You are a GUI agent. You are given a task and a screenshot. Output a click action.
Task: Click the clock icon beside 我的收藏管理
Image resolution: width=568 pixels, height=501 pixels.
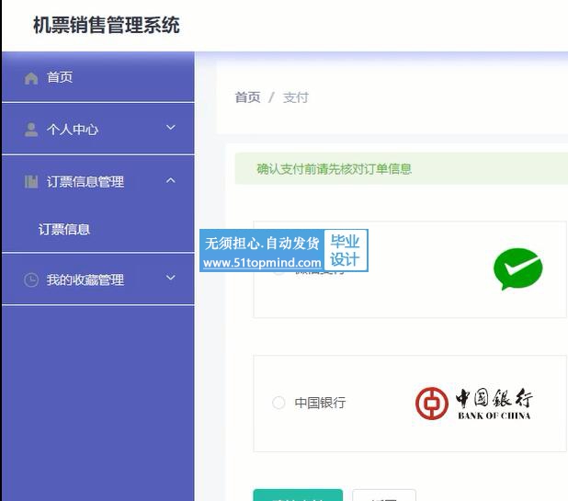point(31,279)
